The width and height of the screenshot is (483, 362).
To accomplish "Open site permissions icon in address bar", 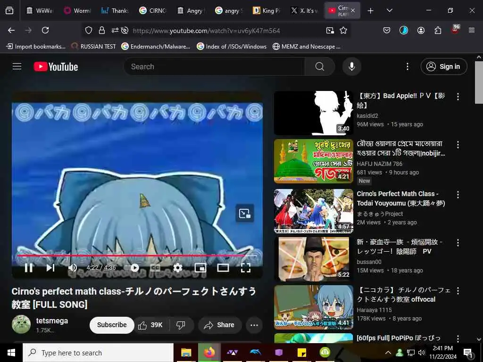I will pos(115,31).
